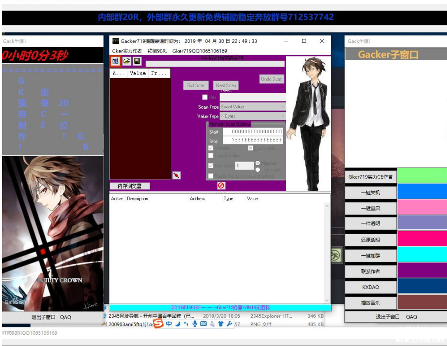Click the 一键加群 button
The image size is (447, 346).
[371, 256]
